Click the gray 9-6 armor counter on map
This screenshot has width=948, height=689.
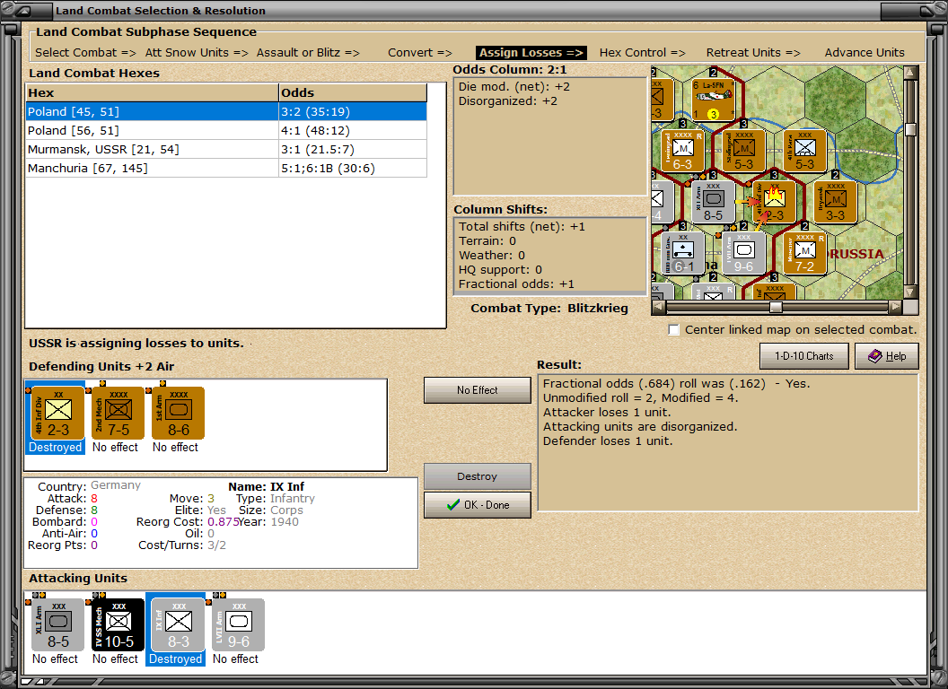pos(743,253)
